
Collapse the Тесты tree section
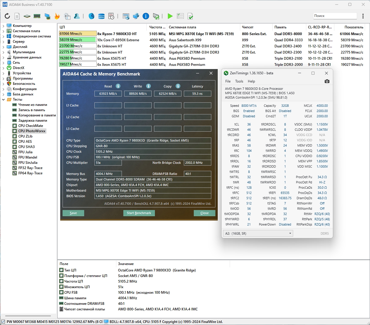point(4,99)
